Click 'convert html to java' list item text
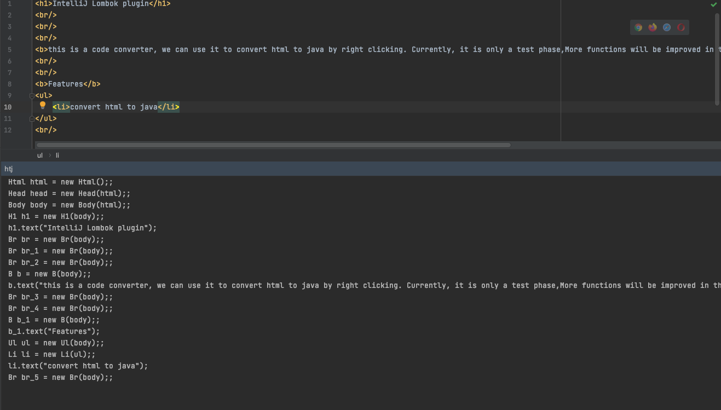Screen dimensions: 721x410 point(114,107)
